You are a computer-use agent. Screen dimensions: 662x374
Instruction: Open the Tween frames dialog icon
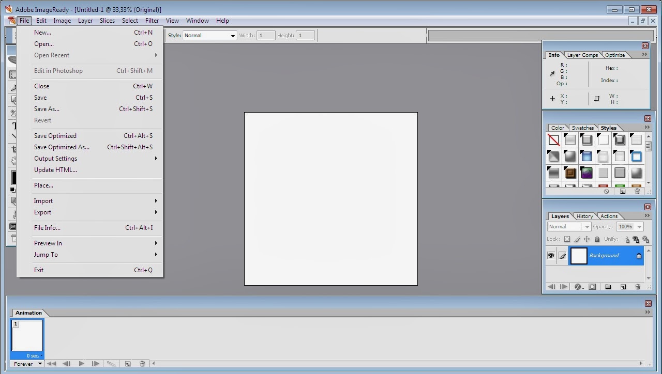point(111,364)
